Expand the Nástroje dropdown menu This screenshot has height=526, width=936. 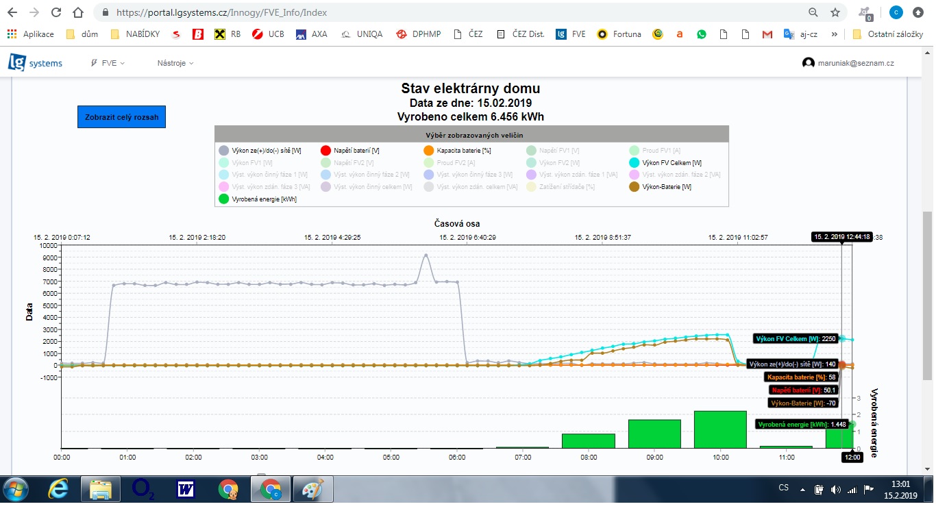175,63
